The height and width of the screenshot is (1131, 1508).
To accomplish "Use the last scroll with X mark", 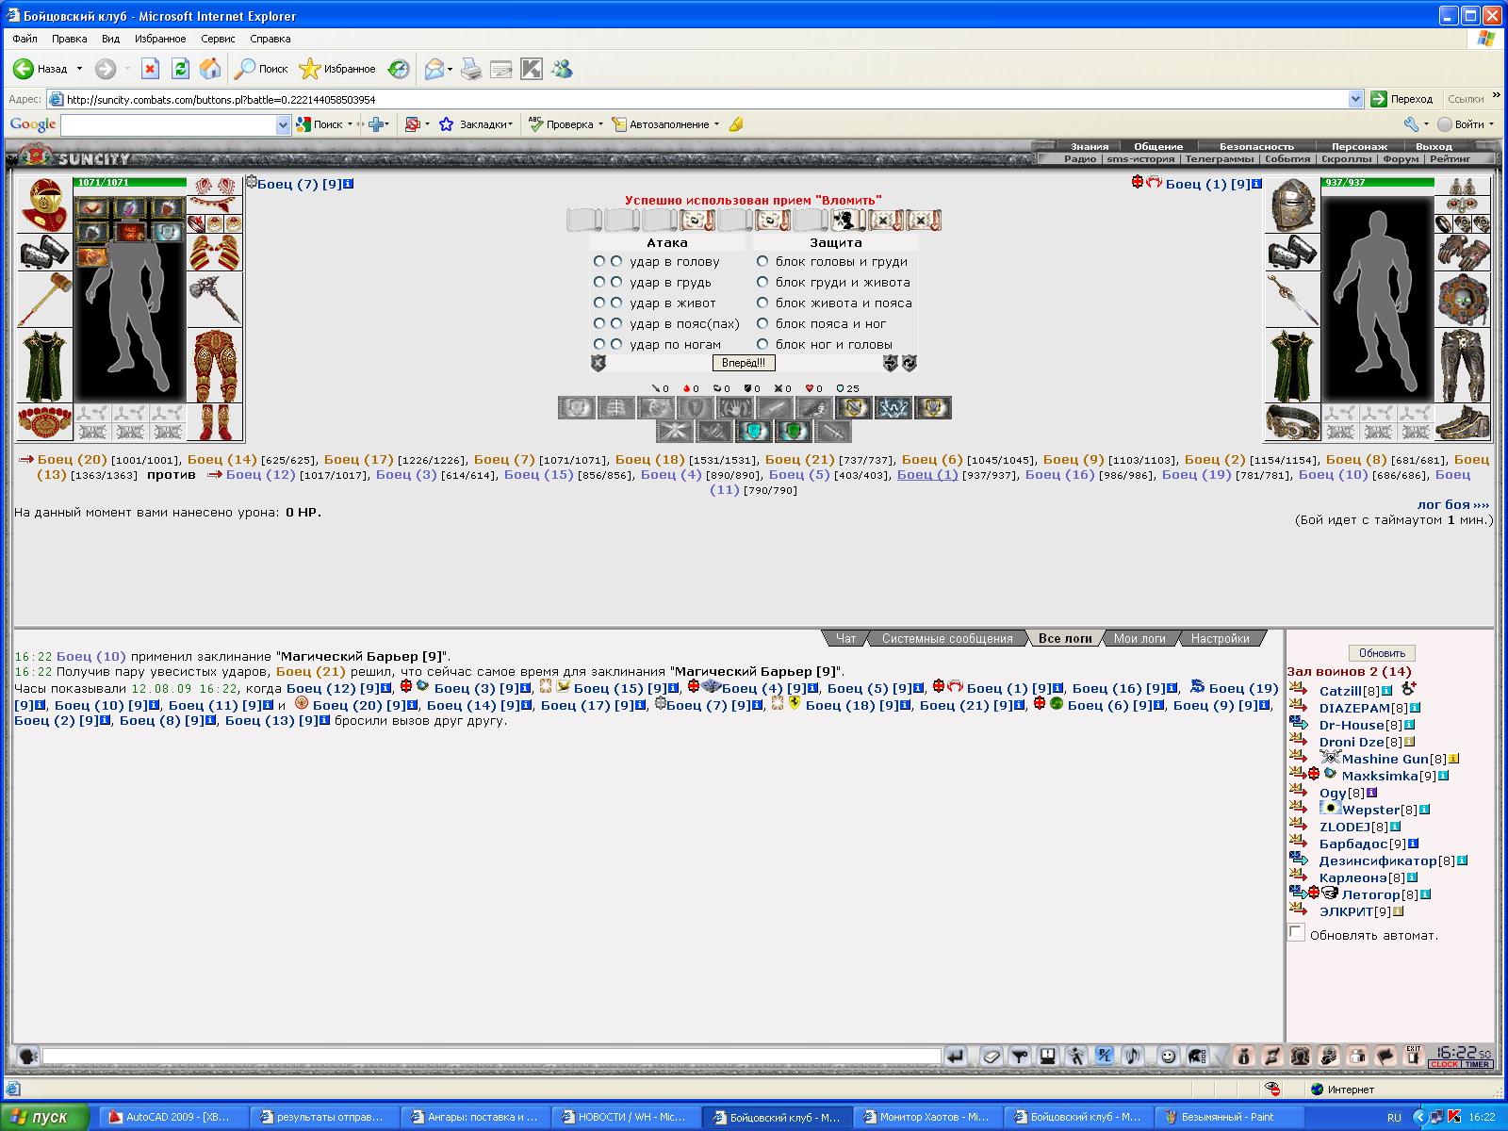I will tap(924, 221).
